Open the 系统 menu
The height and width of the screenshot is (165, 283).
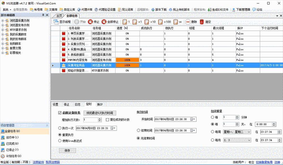(5, 9)
